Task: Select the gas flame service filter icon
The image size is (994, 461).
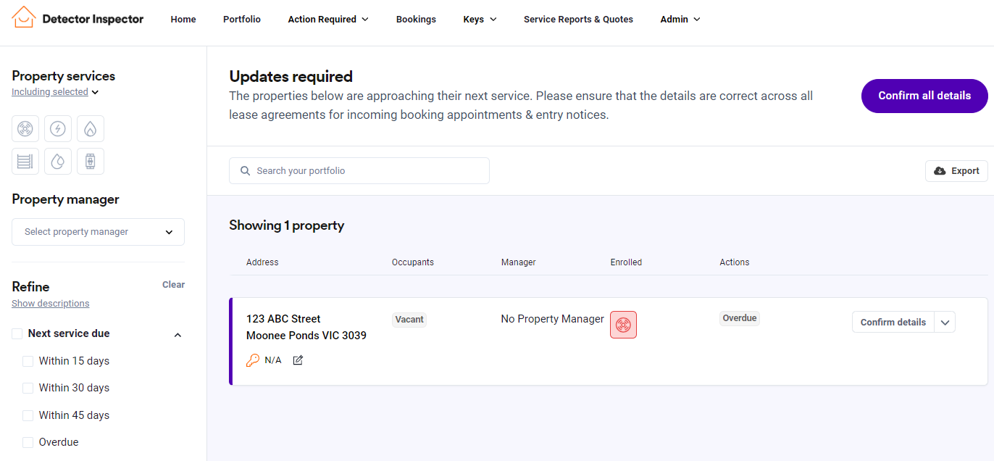Action: point(90,129)
